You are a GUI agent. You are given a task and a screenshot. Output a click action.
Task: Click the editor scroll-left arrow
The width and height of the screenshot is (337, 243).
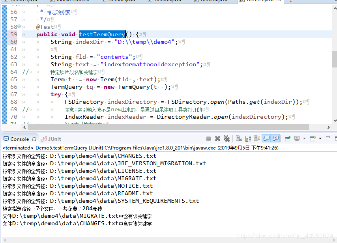click(24, 127)
